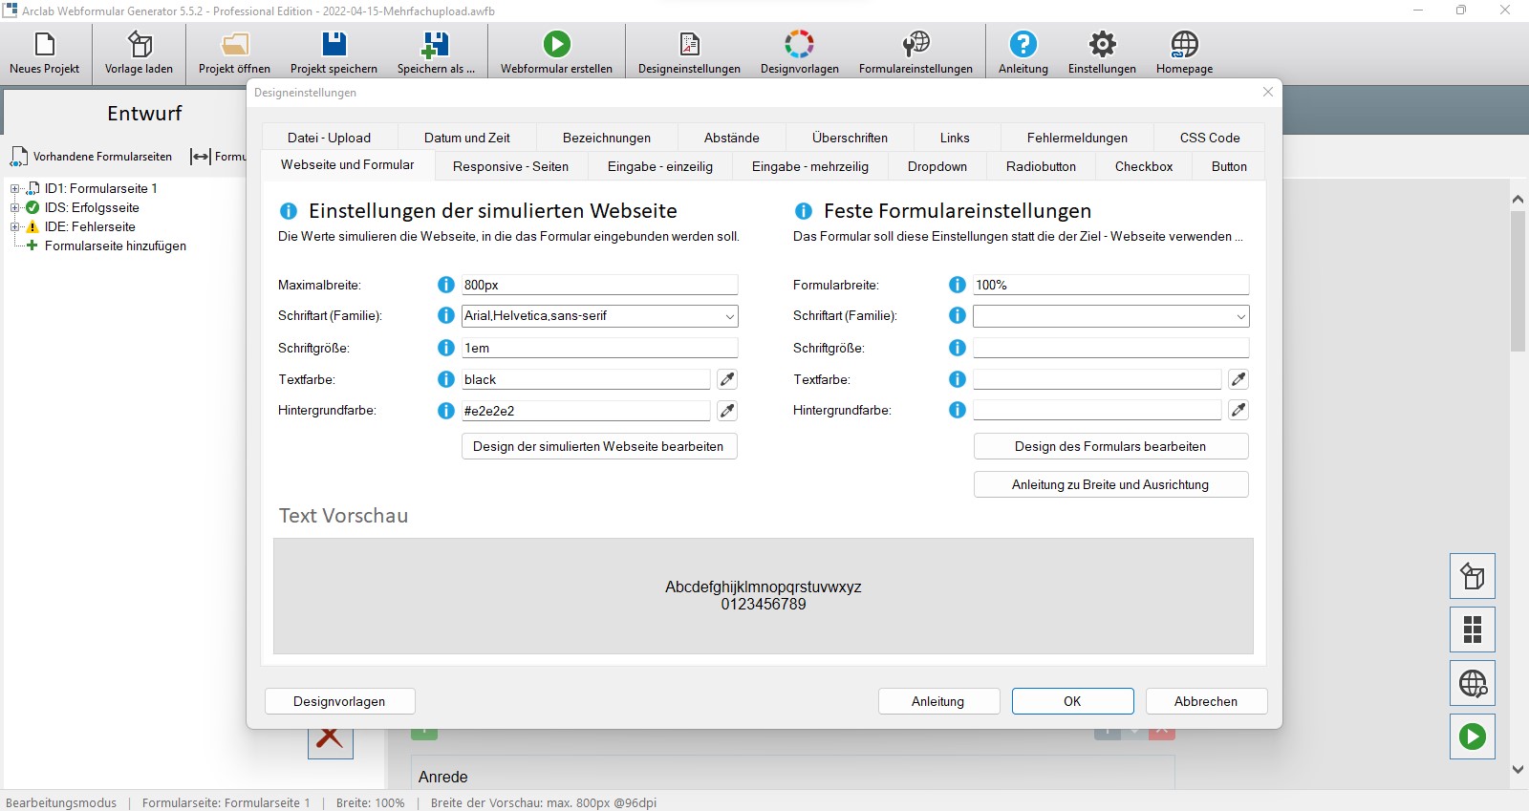This screenshot has height=811, width=1529.
Task: Click info icon beside Formularbreite
Action: coord(957,285)
